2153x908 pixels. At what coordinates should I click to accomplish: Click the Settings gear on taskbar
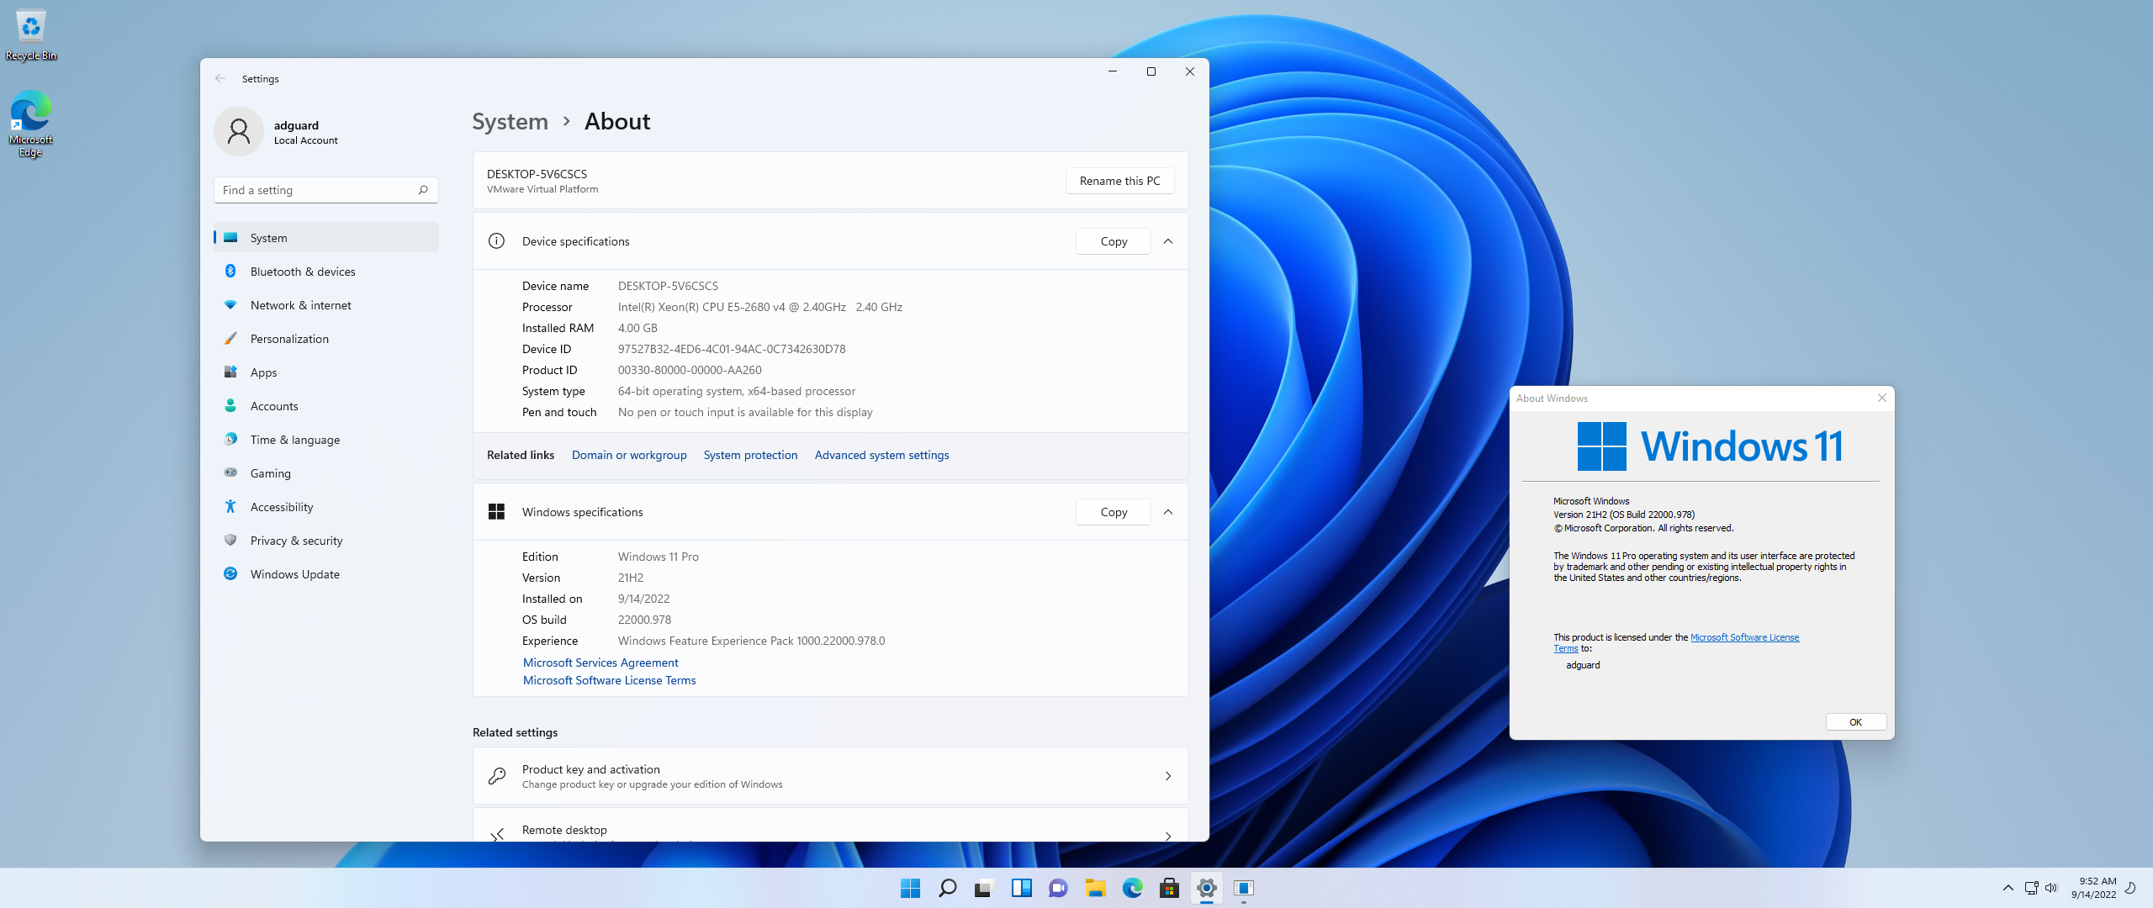[x=1206, y=888]
